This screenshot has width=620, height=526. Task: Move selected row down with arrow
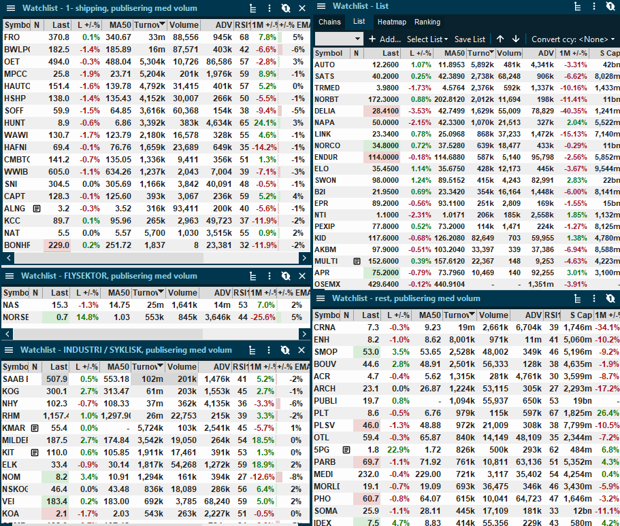point(516,39)
